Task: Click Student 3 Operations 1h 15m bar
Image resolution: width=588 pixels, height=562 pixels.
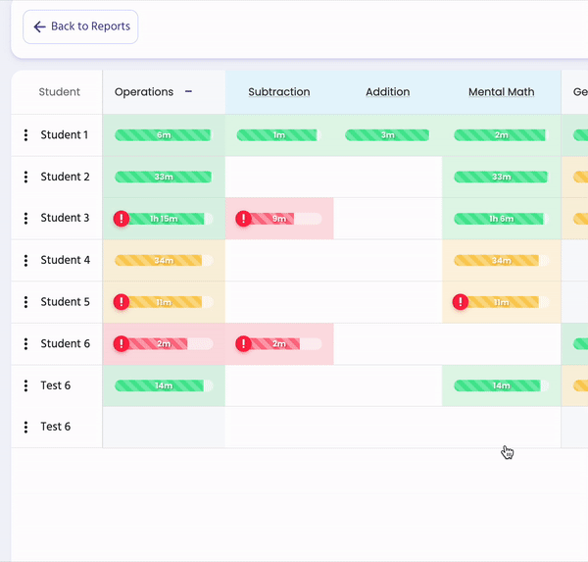Action: [x=164, y=219]
